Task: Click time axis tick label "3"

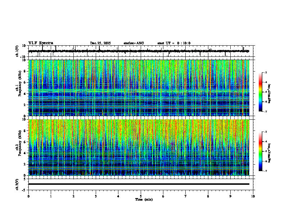Action: [96, 196]
